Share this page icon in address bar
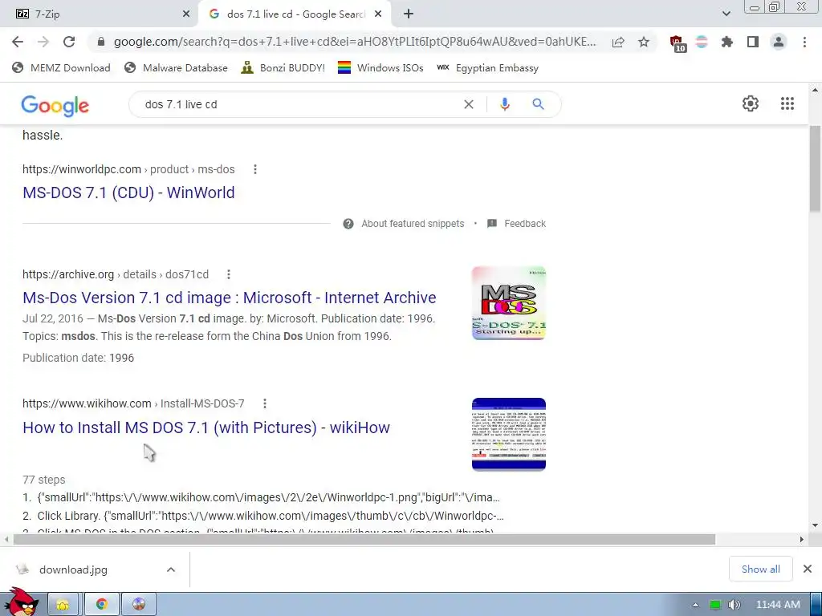The width and height of the screenshot is (822, 616). tap(618, 42)
